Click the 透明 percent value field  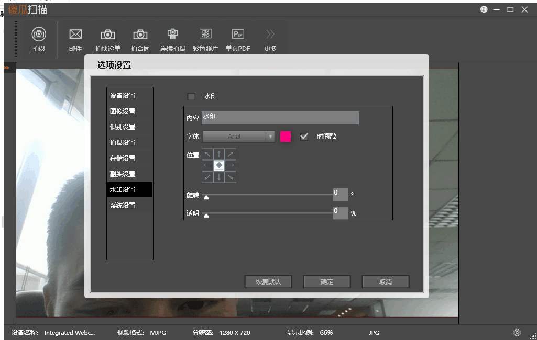tap(341, 213)
